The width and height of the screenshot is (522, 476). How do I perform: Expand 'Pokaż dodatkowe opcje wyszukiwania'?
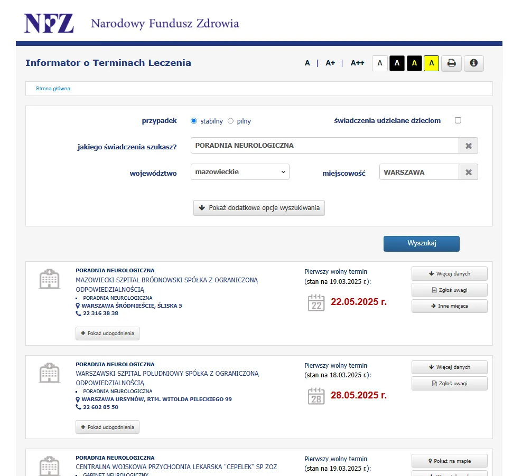click(259, 208)
